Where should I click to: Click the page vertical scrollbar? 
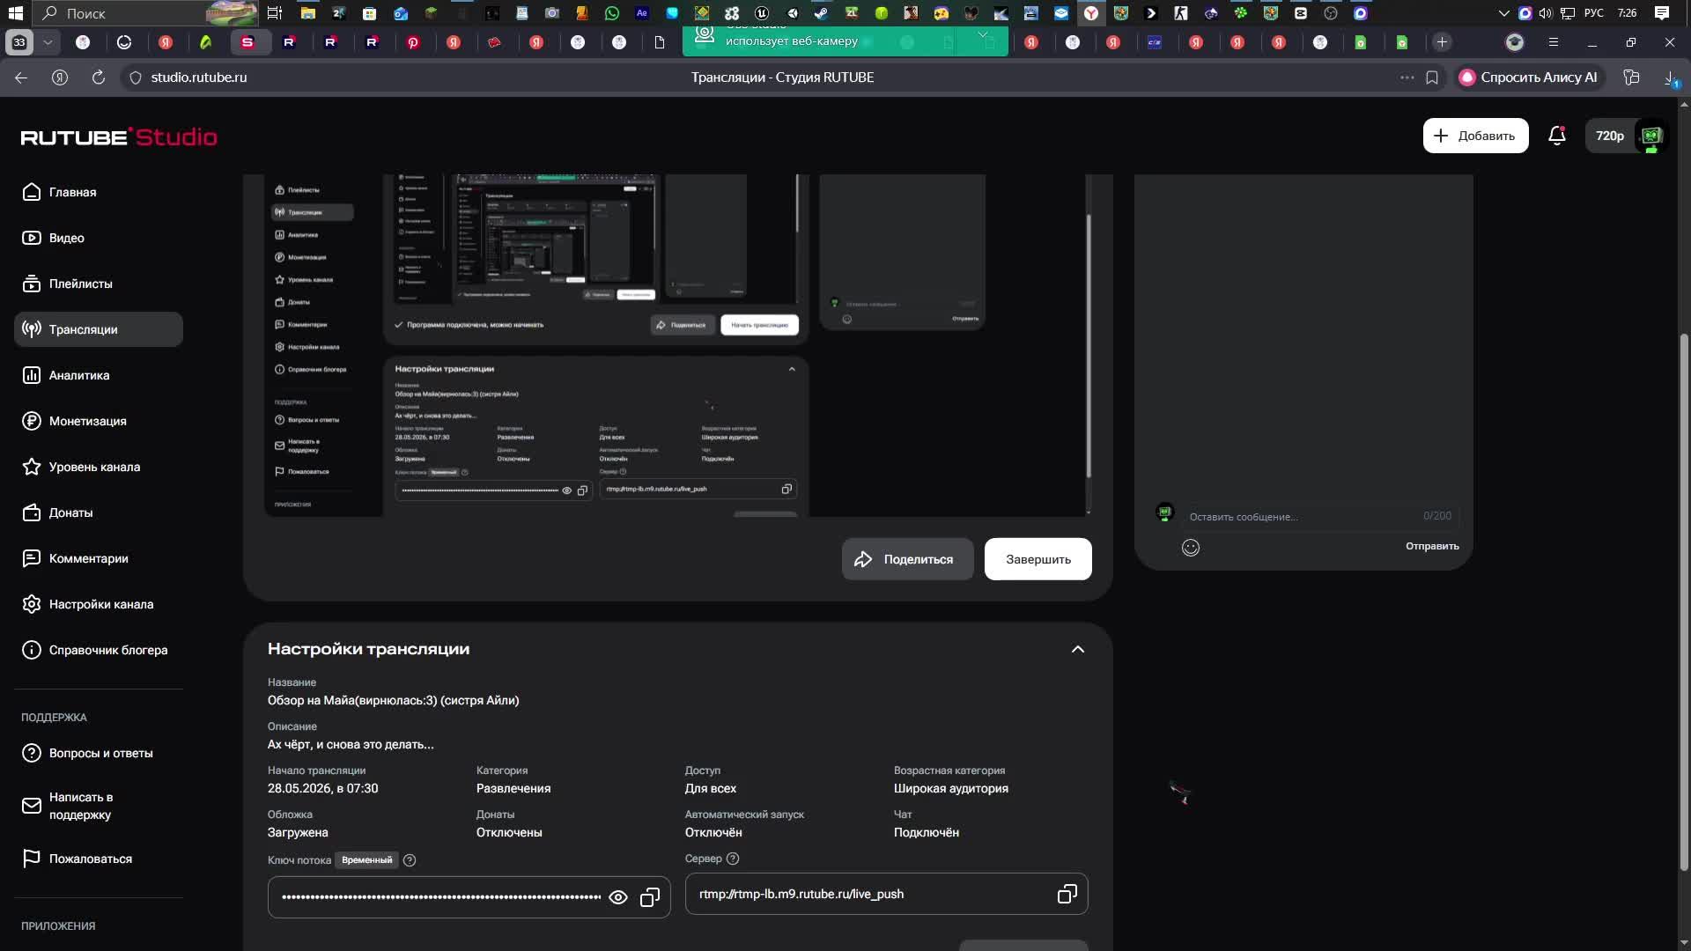[1684, 603]
